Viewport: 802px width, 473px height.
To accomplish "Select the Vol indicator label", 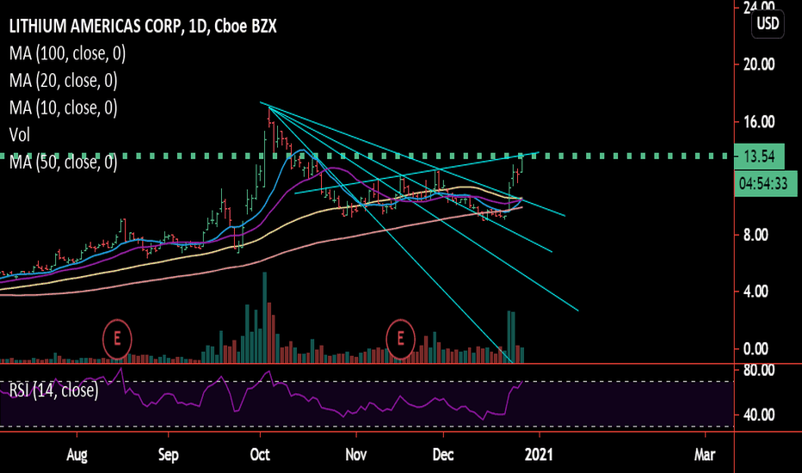I will [20, 135].
